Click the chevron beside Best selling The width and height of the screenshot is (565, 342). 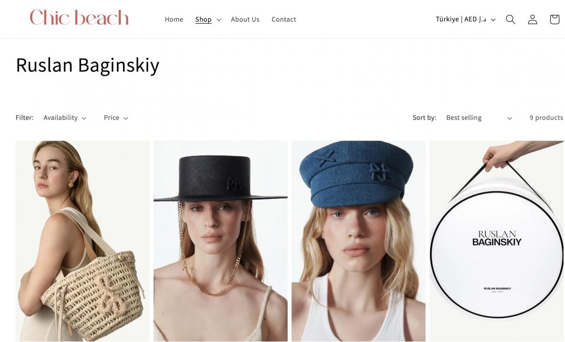(509, 118)
